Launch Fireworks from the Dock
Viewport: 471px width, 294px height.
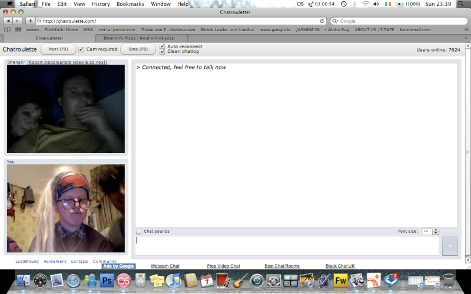pyautogui.click(x=340, y=281)
